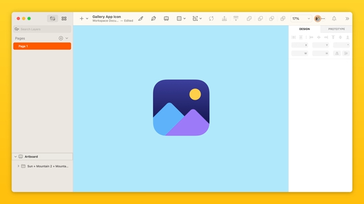Align layers to right edge

click(x=326, y=37)
